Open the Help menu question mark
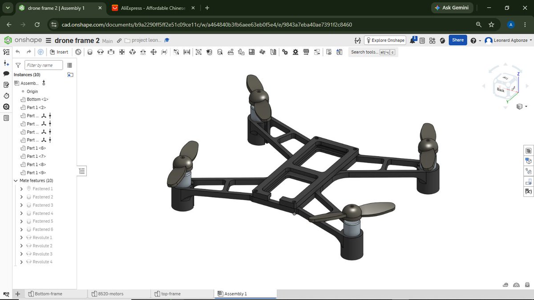Screen dimensions: 534x300 point(473,40)
